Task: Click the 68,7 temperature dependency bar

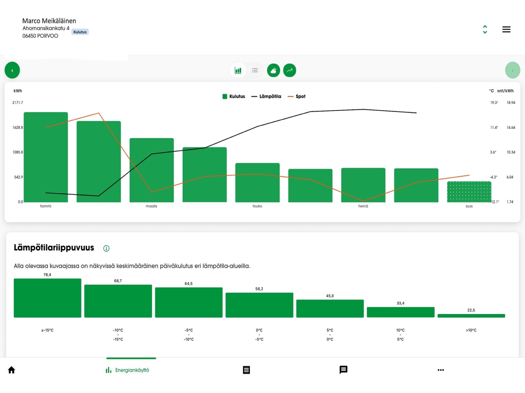Action: click(118, 301)
